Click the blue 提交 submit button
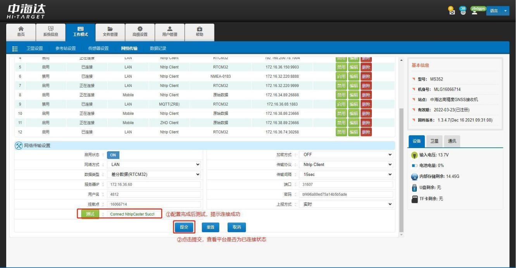 (x=184, y=227)
